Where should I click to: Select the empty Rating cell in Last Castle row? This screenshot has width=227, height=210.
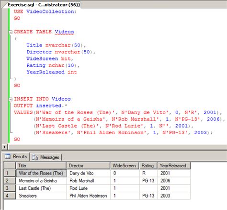coord(148,188)
